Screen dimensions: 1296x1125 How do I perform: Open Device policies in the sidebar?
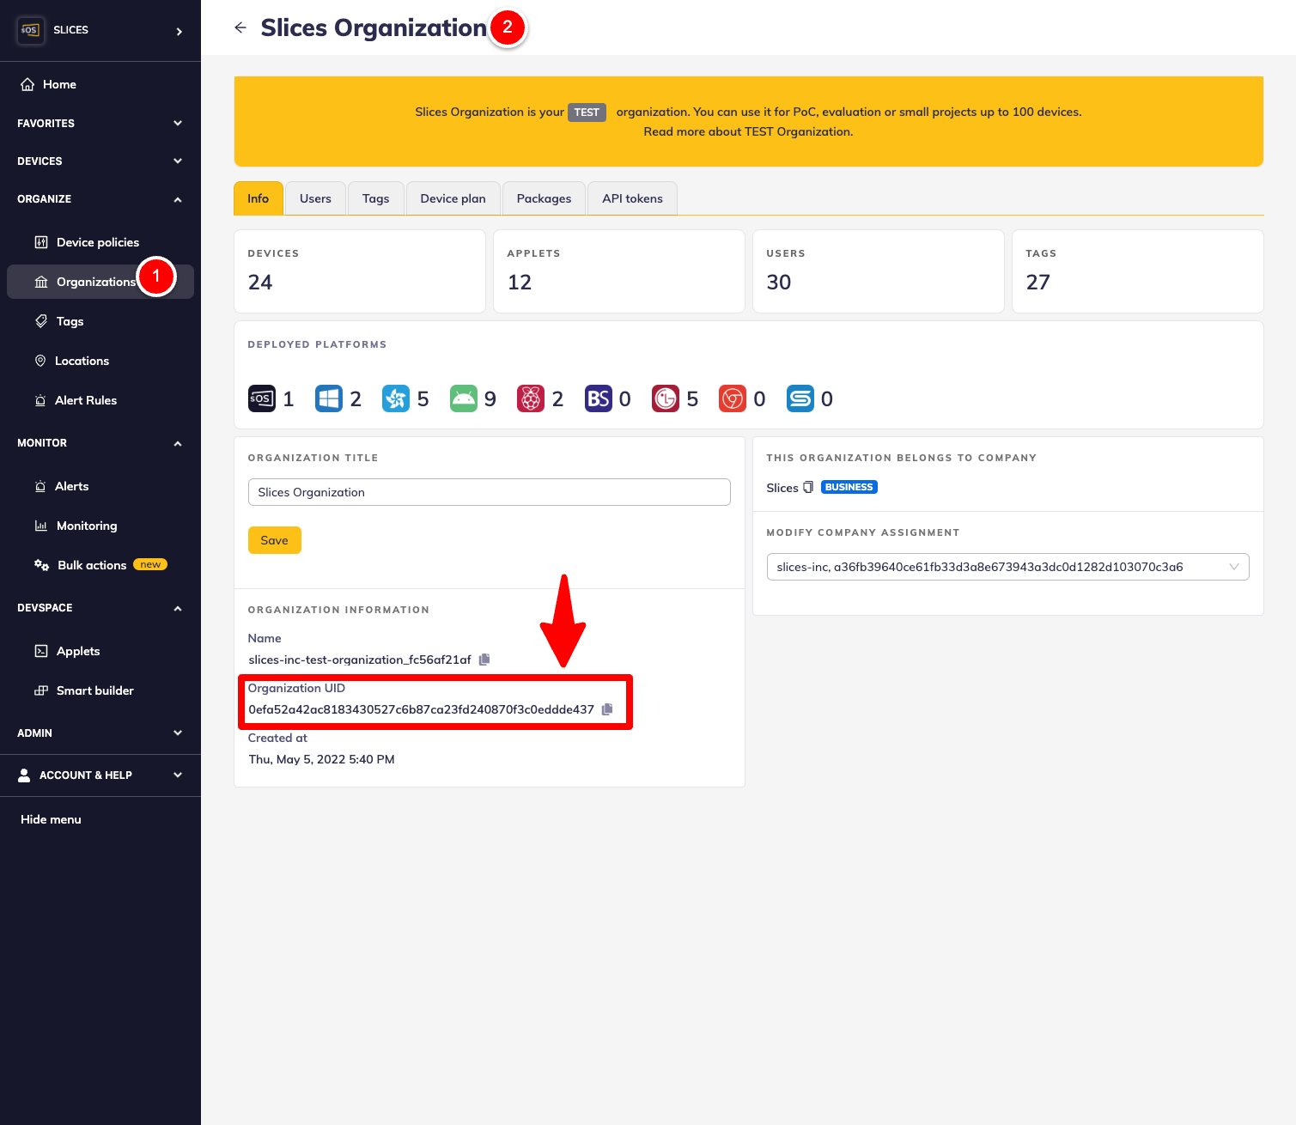(x=97, y=242)
